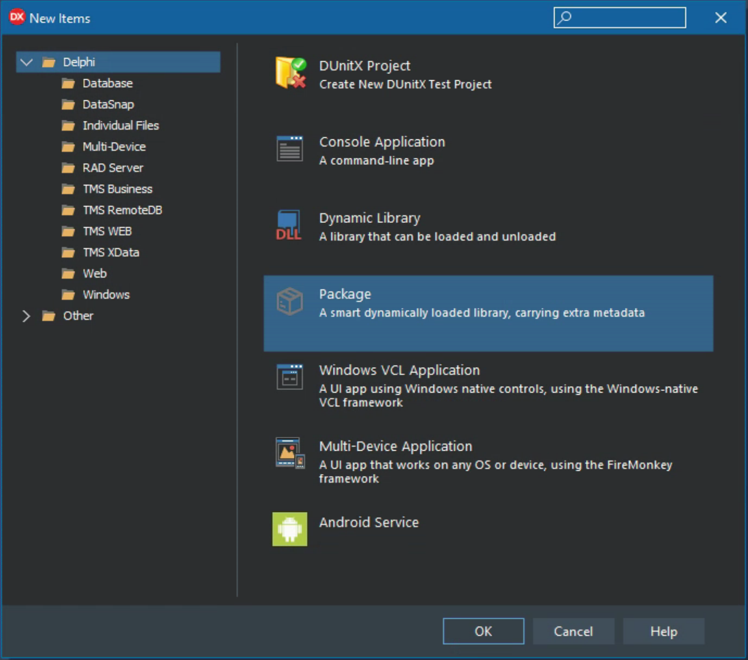Screen dimensions: 748x660
Task: Click the Web folder icon
Action: 68,274
